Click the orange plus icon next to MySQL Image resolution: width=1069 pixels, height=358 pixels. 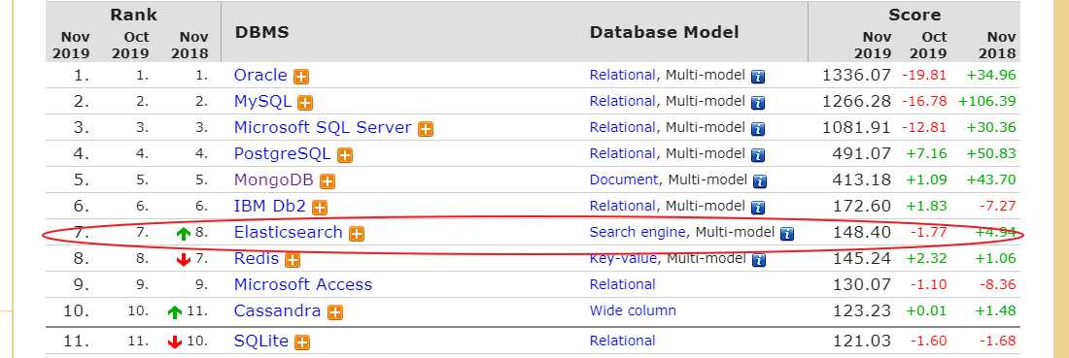pyautogui.click(x=305, y=103)
